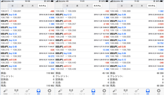Viewport: 164px width, 95px height.
Task: Open the USDJPY buy 0.96 trade with profit 10 272
Action: (x=27, y=55)
